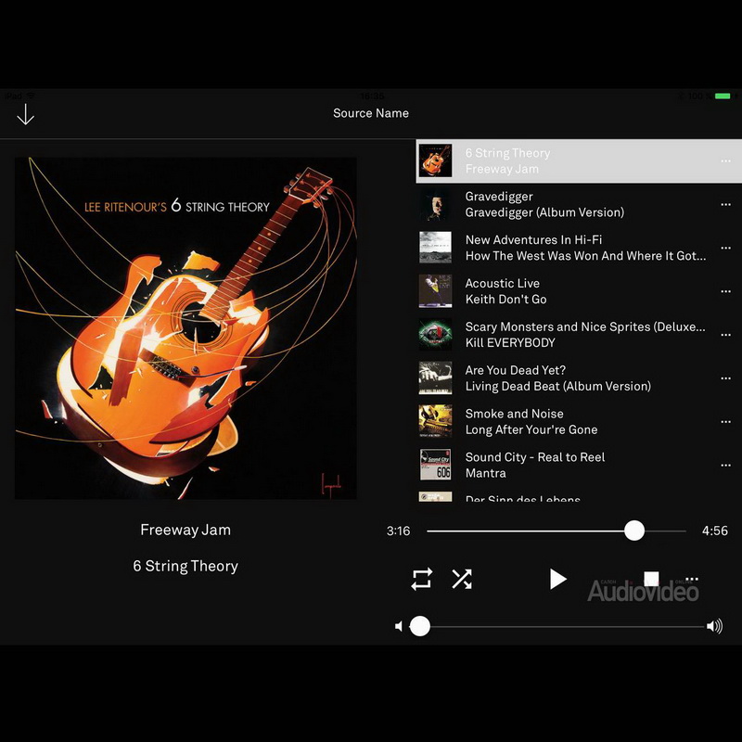Screen dimensions: 742x742
Task: Click the 6 String Theory album cover
Action: tap(185, 328)
